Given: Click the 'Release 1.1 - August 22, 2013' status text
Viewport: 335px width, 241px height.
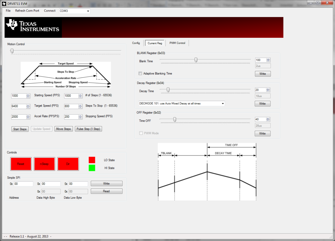Looking at the screenshot, I should [29, 236].
